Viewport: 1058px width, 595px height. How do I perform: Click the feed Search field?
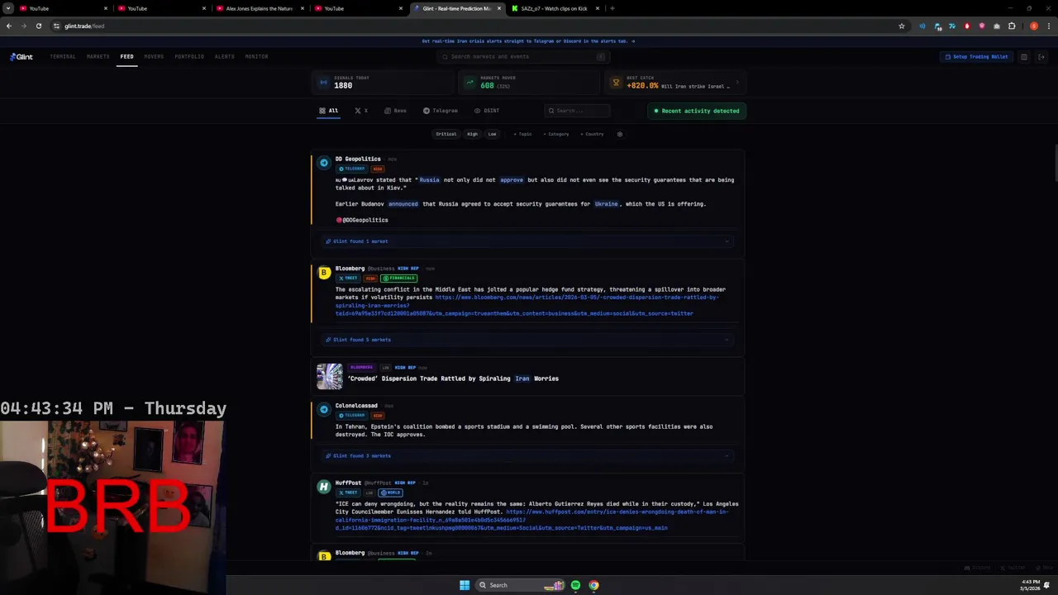coord(577,111)
